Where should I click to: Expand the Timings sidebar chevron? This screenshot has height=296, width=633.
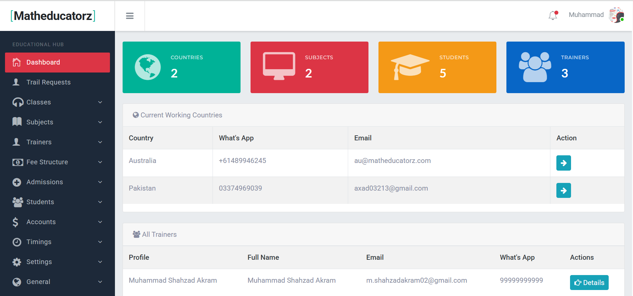click(100, 242)
